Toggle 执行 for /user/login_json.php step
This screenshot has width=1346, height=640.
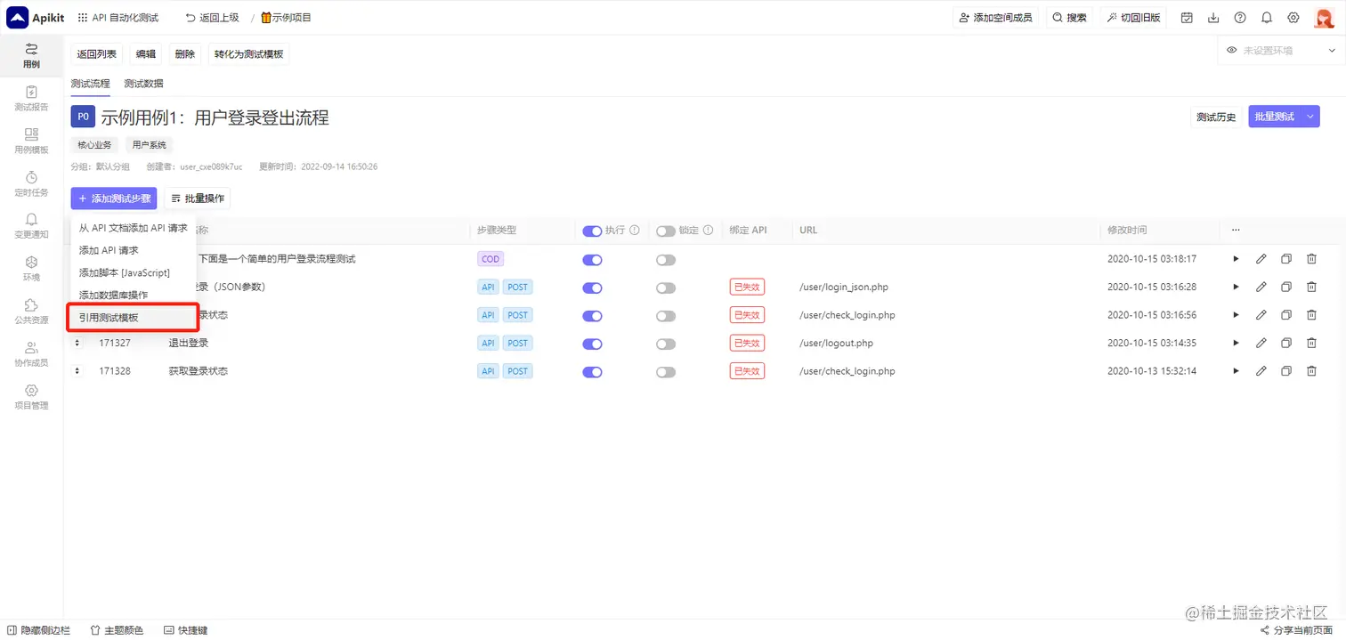click(592, 288)
